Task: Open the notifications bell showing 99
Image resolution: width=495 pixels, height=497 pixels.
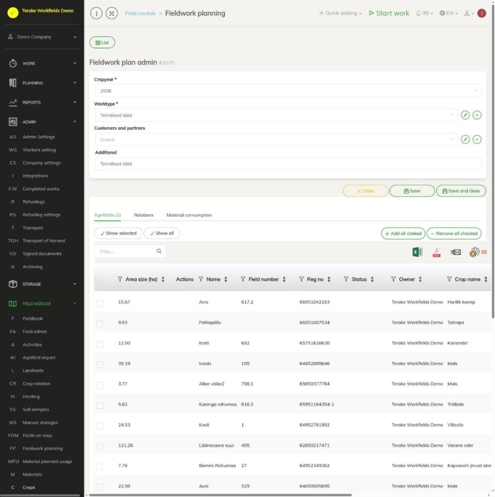Action: pos(424,13)
